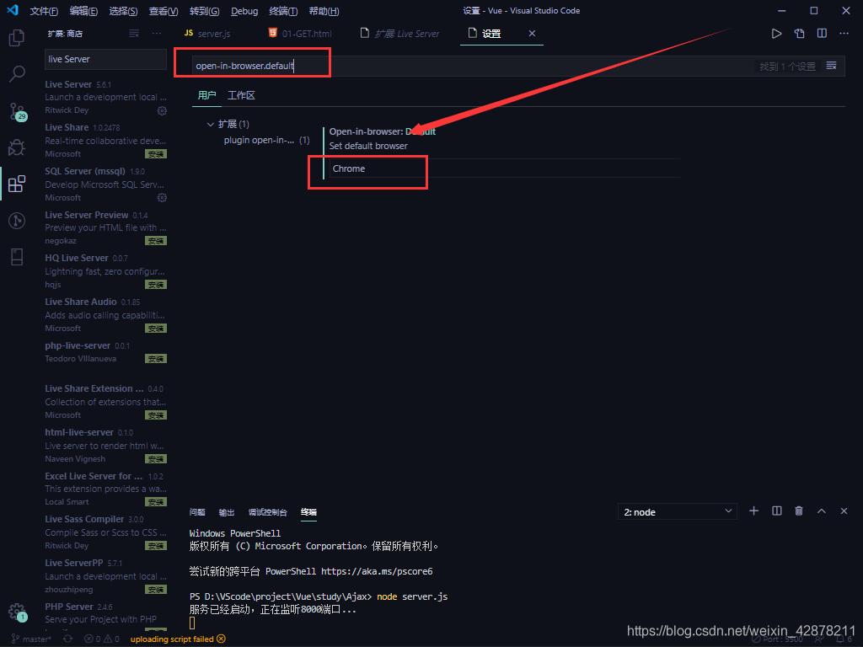Open the Debug menu
This screenshot has height=647, width=863.
coord(244,11)
